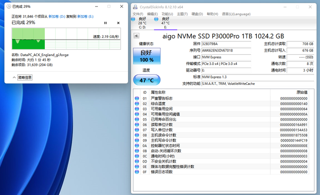Click status orb of 错误日志项数 row

coord(137,172)
